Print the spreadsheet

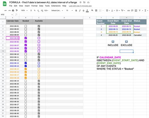click(13, 10)
